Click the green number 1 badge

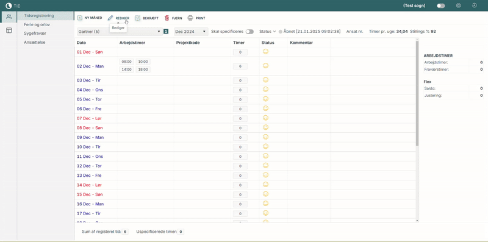(x=166, y=32)
